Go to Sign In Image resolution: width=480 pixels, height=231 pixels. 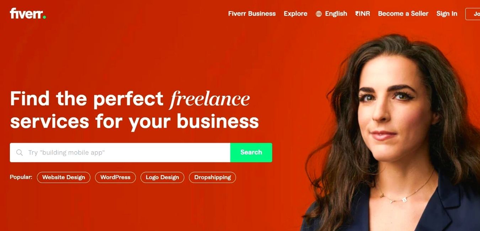point(447,14)
